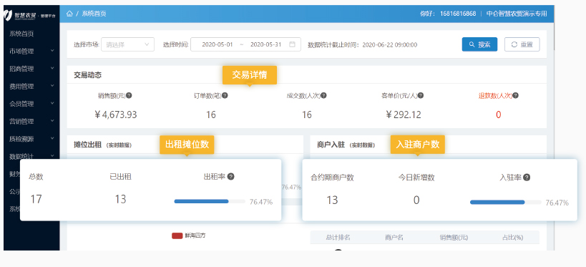Click help icon next to 成交数(人次)
586x267 pixels.
pyautogui.click(x=323, y=95)
